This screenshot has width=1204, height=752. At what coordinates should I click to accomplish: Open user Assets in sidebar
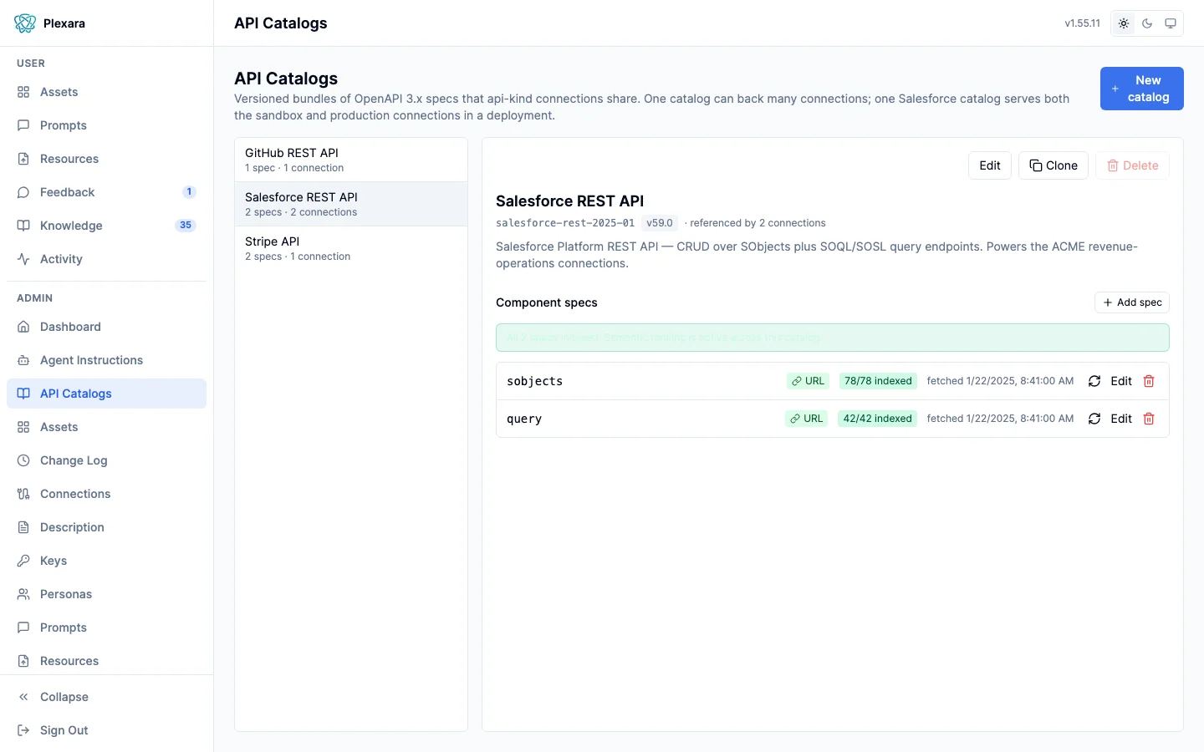106,92
